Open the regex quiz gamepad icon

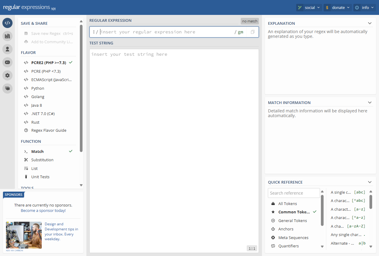pyautogui.click(x=7, y=62)
